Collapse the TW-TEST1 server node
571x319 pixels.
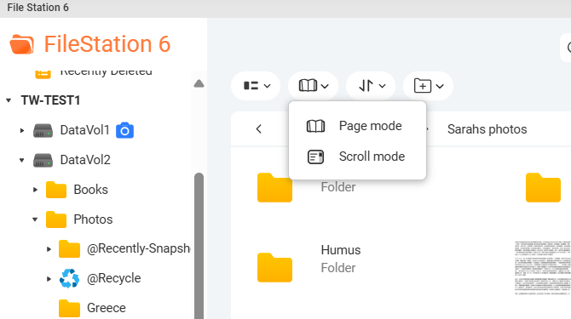pyautogui.click(x=9, y=100)
